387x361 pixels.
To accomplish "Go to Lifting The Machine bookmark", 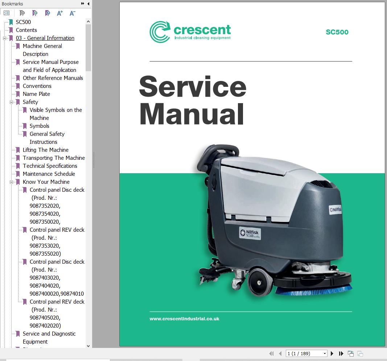I will [x=46, y=150].
